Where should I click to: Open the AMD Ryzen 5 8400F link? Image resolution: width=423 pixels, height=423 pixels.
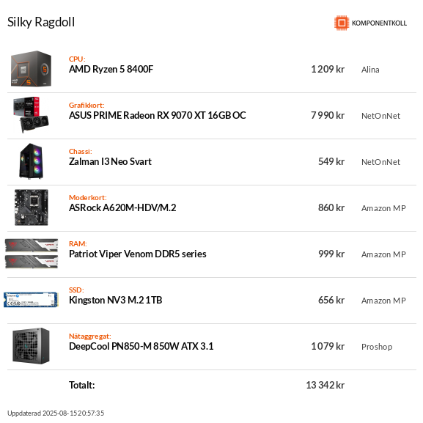pos(111,70)
